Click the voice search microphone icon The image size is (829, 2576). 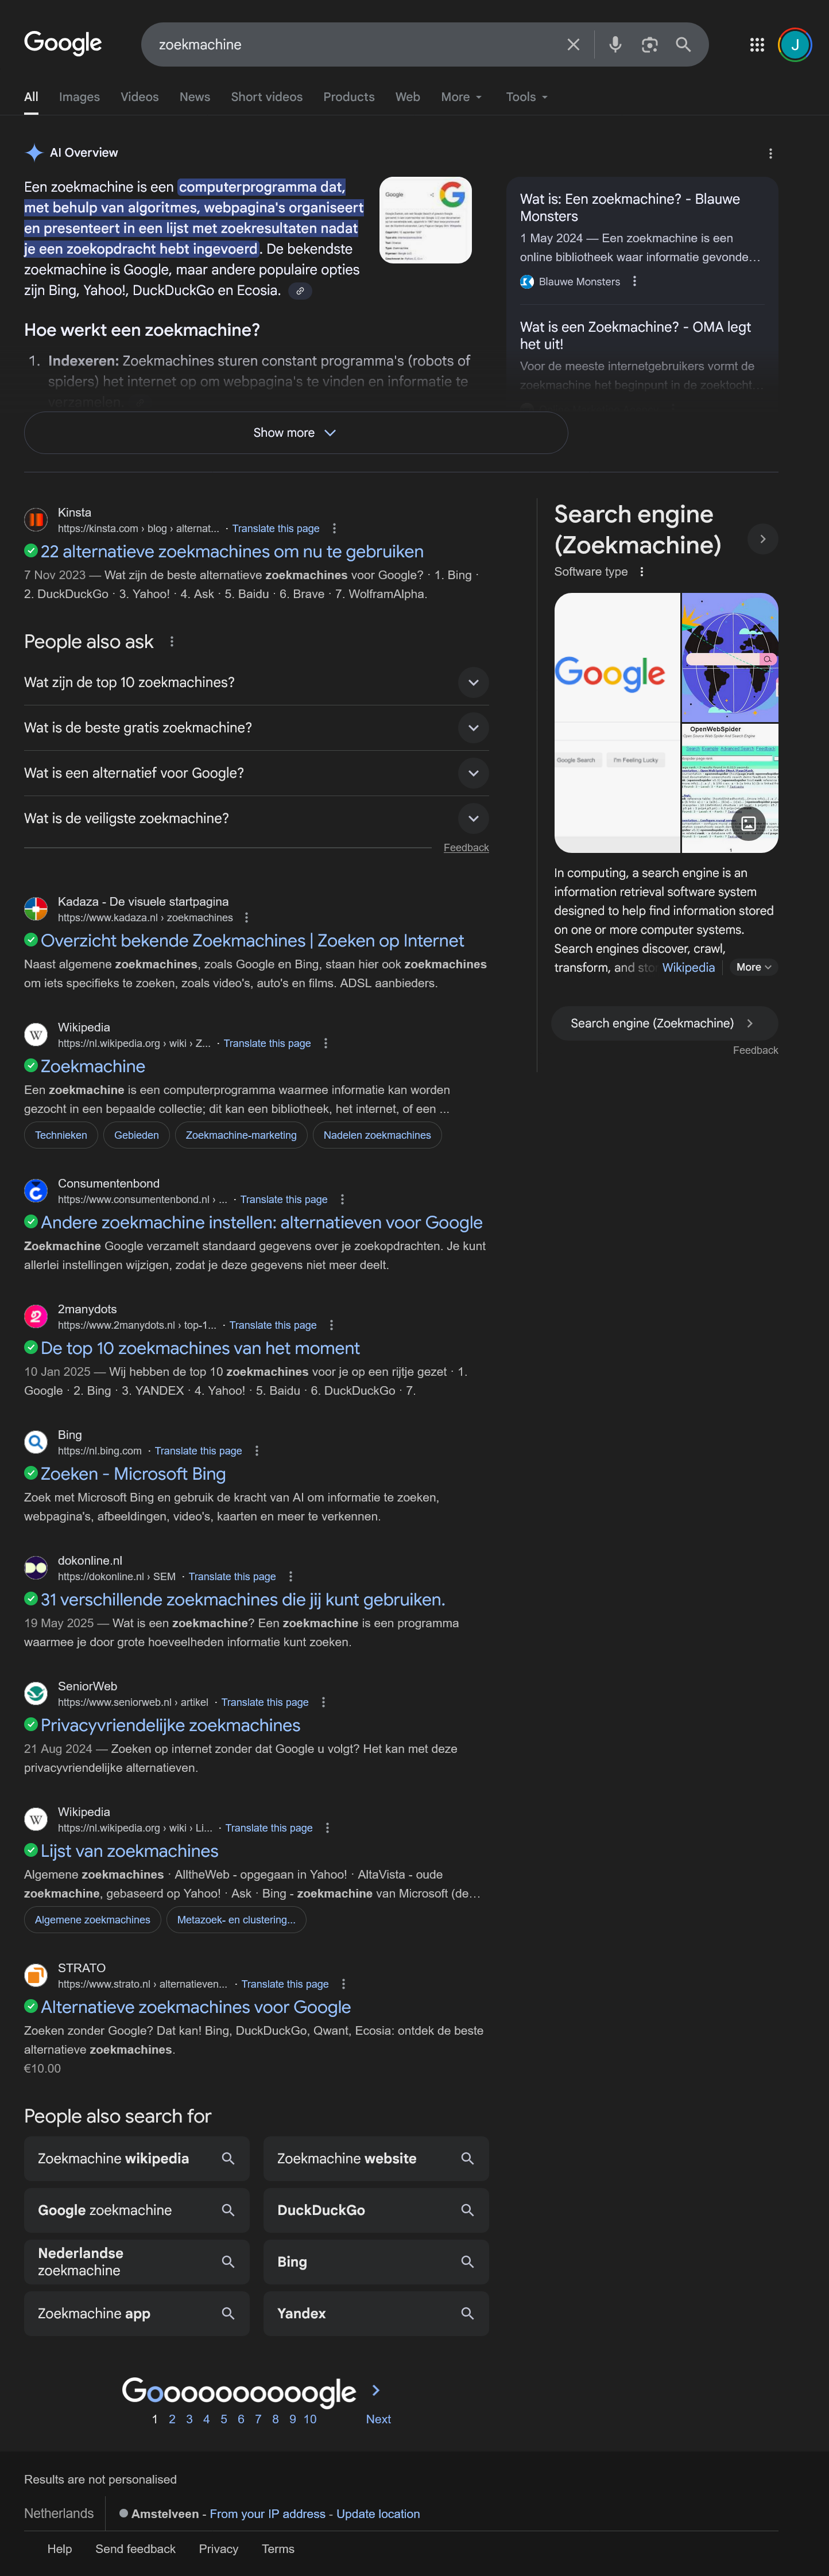pyautogui.click(x=615, y=45)
